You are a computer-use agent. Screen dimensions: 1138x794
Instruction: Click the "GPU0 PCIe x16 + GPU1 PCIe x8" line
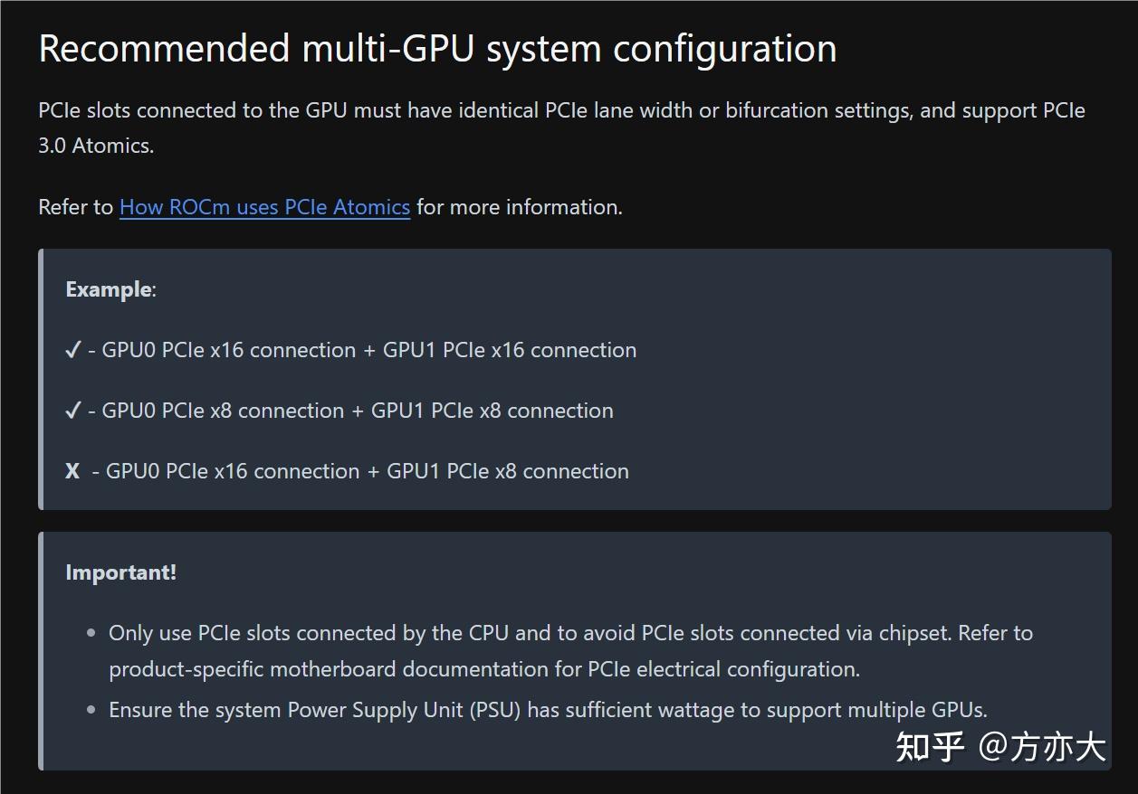coord(368,472)
